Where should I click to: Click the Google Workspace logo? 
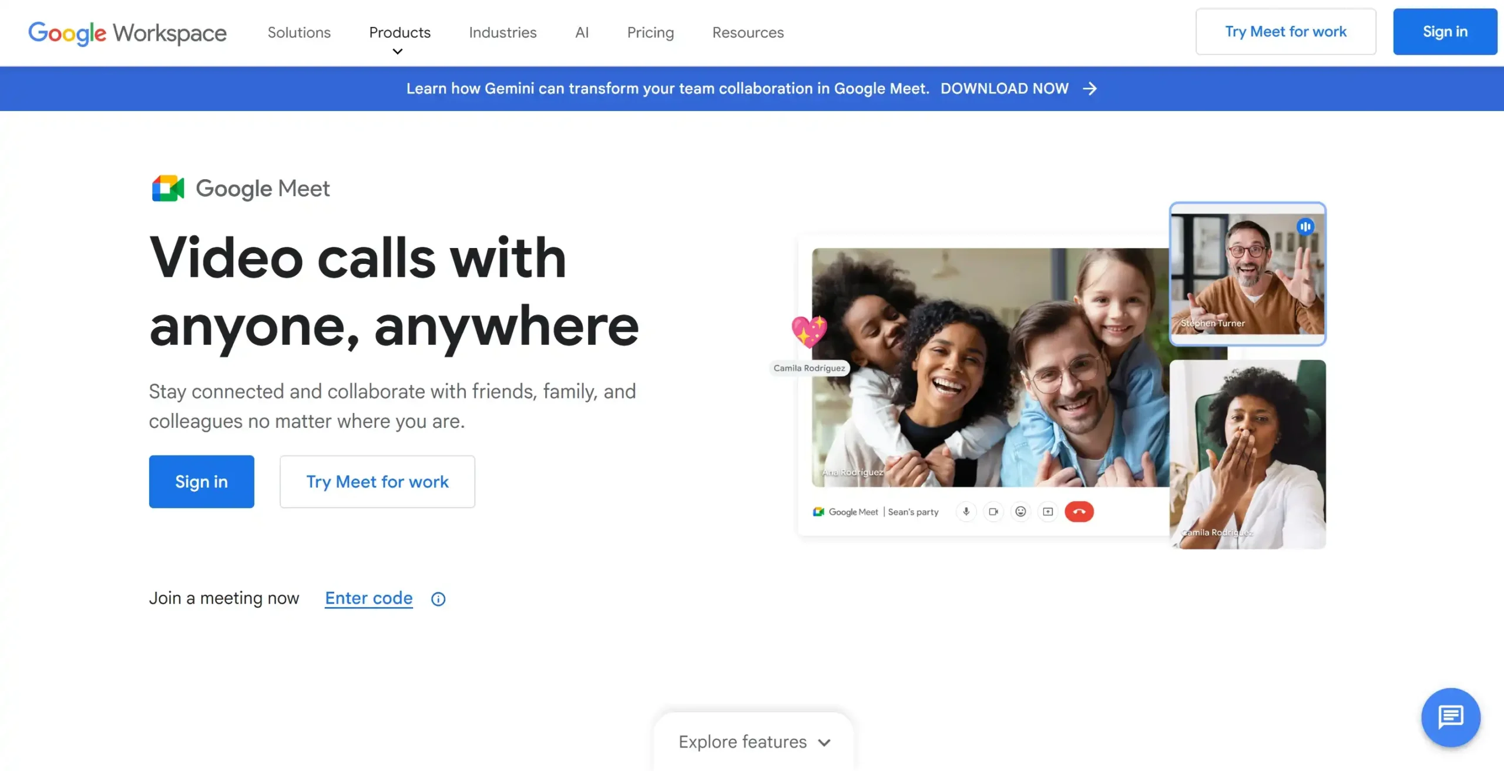pyautogui.click(x=127, y=33)
